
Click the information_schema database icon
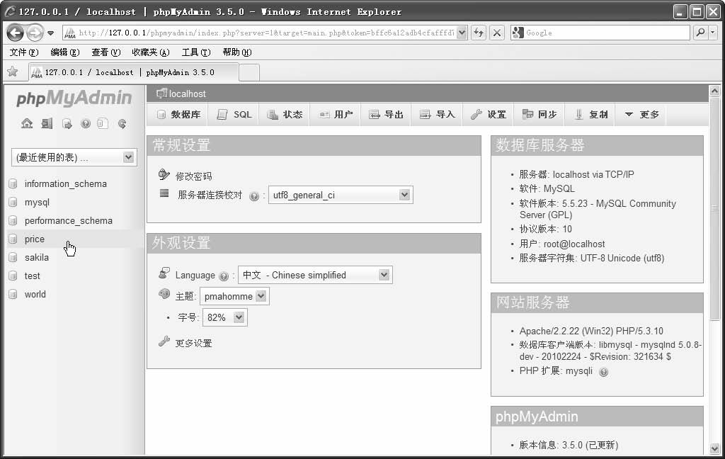13,183
